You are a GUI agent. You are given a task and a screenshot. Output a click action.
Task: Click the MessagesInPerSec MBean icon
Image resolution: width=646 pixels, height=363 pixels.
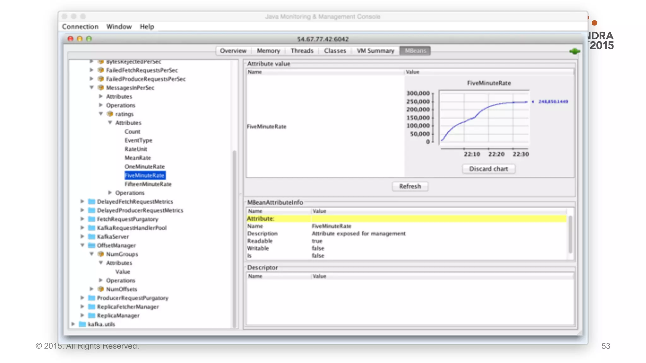coord(101,88)
